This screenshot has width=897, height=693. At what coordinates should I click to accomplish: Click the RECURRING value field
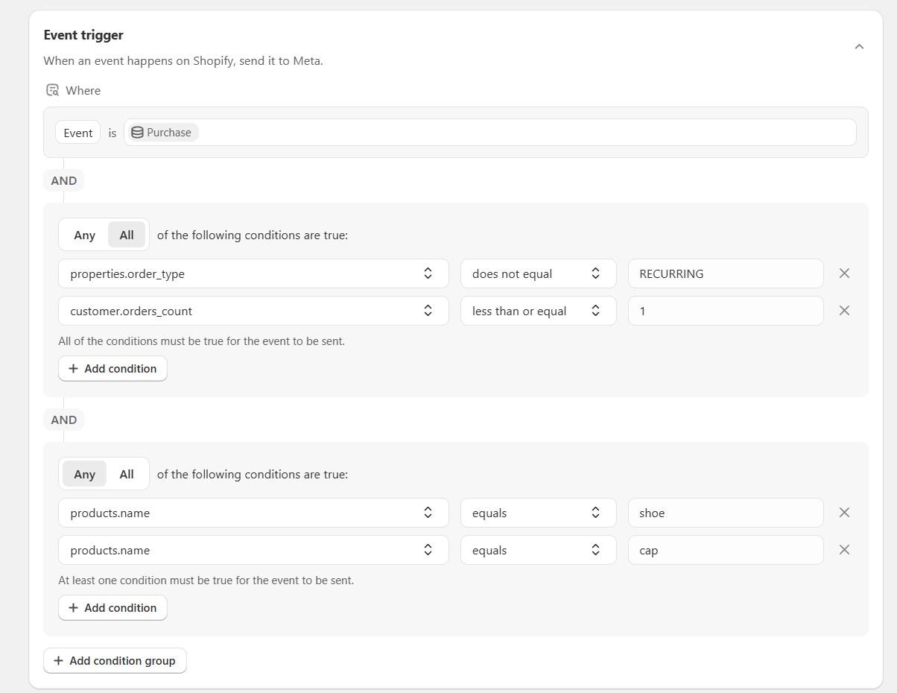tap(726, 273)
